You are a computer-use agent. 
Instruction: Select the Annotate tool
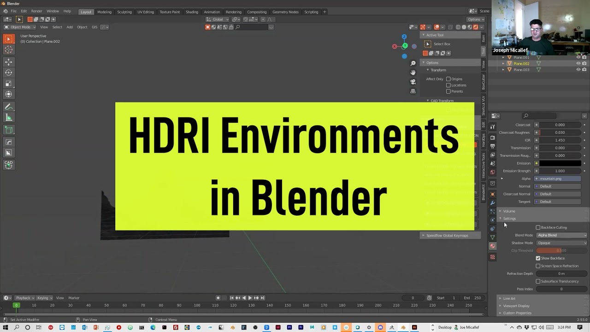(x=9, y=107)
